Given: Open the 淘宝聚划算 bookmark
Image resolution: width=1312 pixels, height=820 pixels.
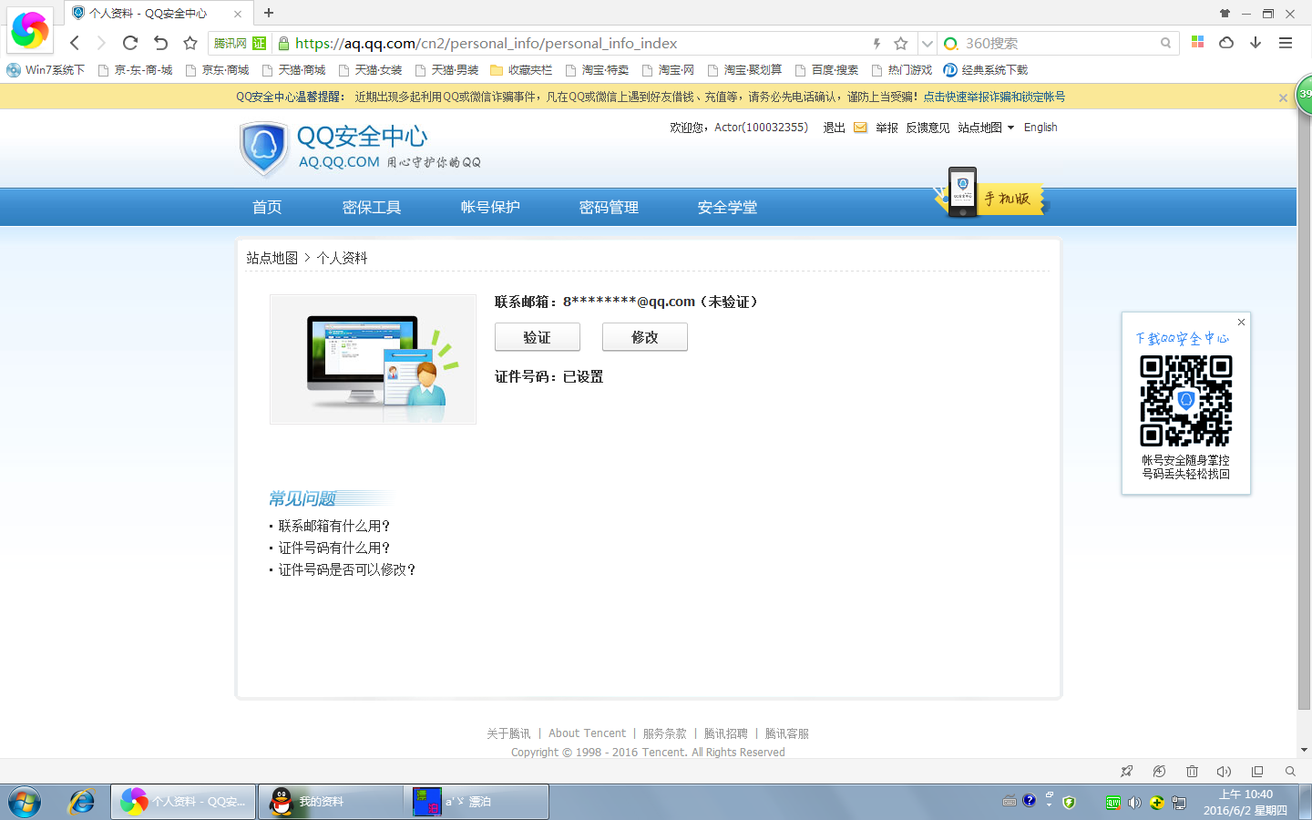Looking at the screenshot, I should pos(744,70).
